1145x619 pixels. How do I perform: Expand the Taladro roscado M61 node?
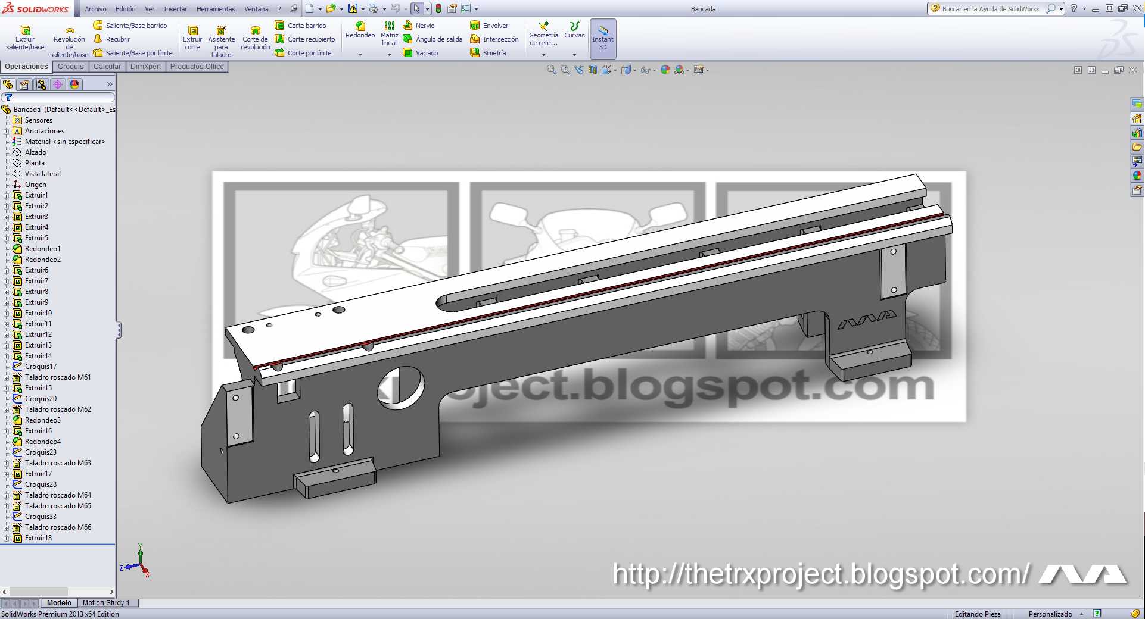pos(6,377)
